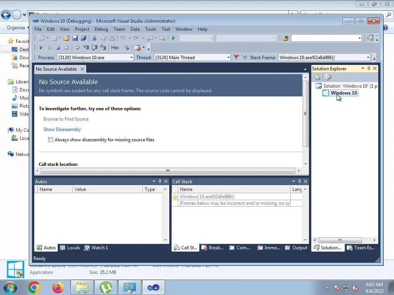Open the Window menu
The image size is (394, 295).
click(184, 29)
